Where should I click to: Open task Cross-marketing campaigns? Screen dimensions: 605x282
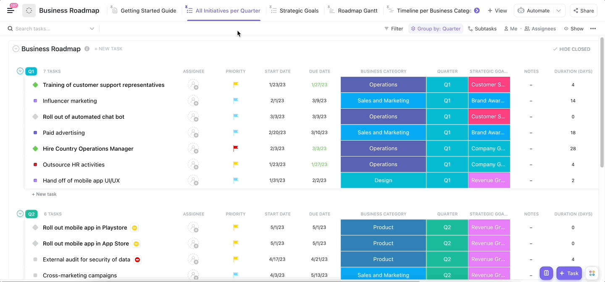pos(80,275)
